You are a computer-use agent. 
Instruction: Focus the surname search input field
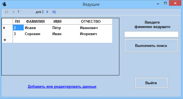coord(151,34)
